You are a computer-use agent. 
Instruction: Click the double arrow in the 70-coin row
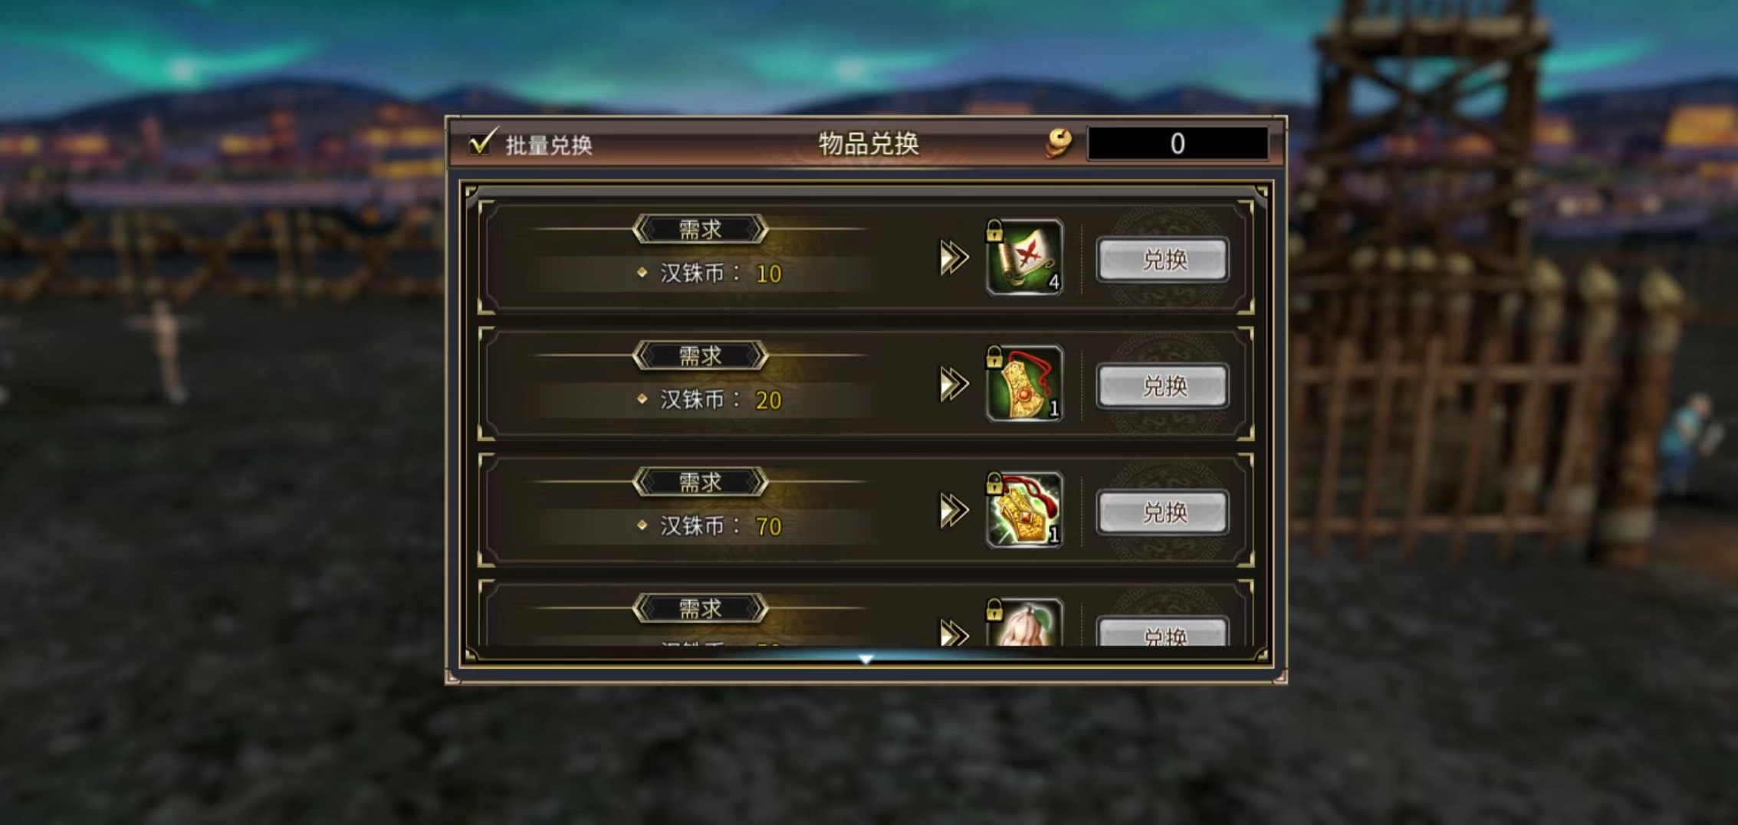pos(954,510)
